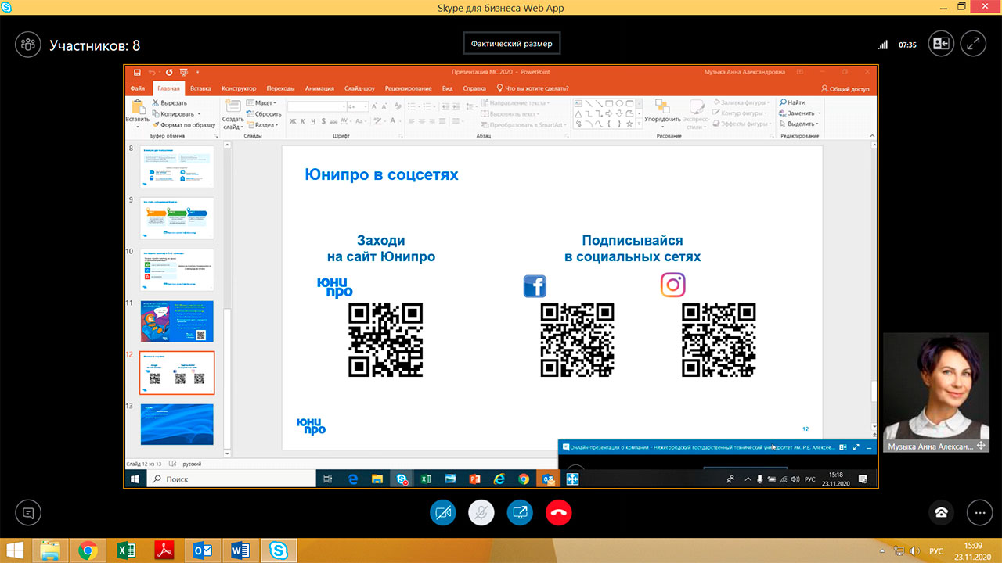
Task: Click Создать слайд new slide button
Action: [232, 114]
